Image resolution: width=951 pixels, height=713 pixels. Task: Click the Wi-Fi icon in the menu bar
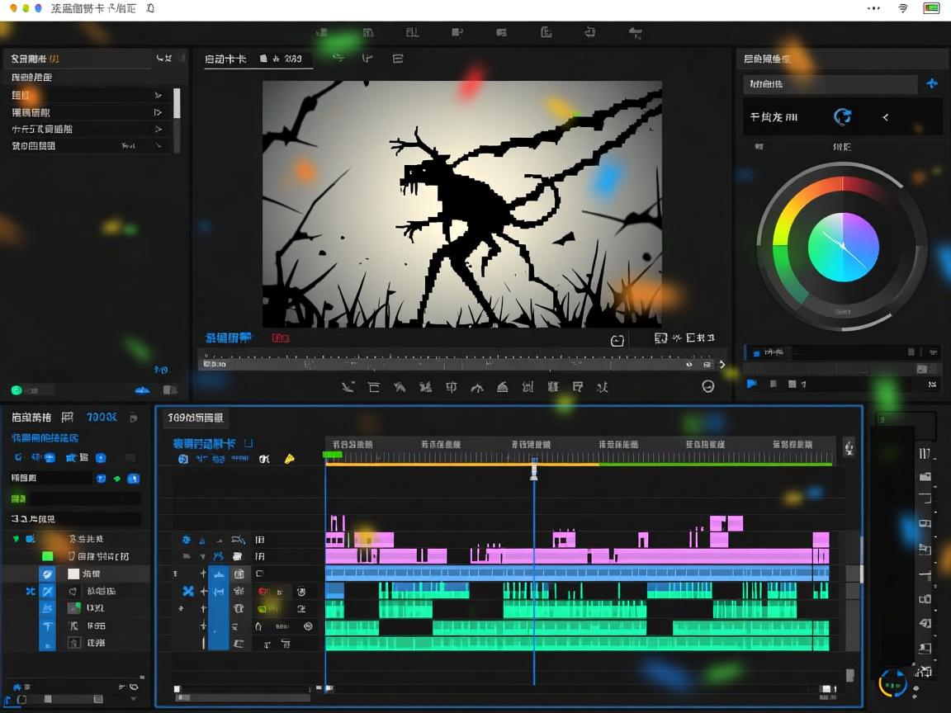902,8
